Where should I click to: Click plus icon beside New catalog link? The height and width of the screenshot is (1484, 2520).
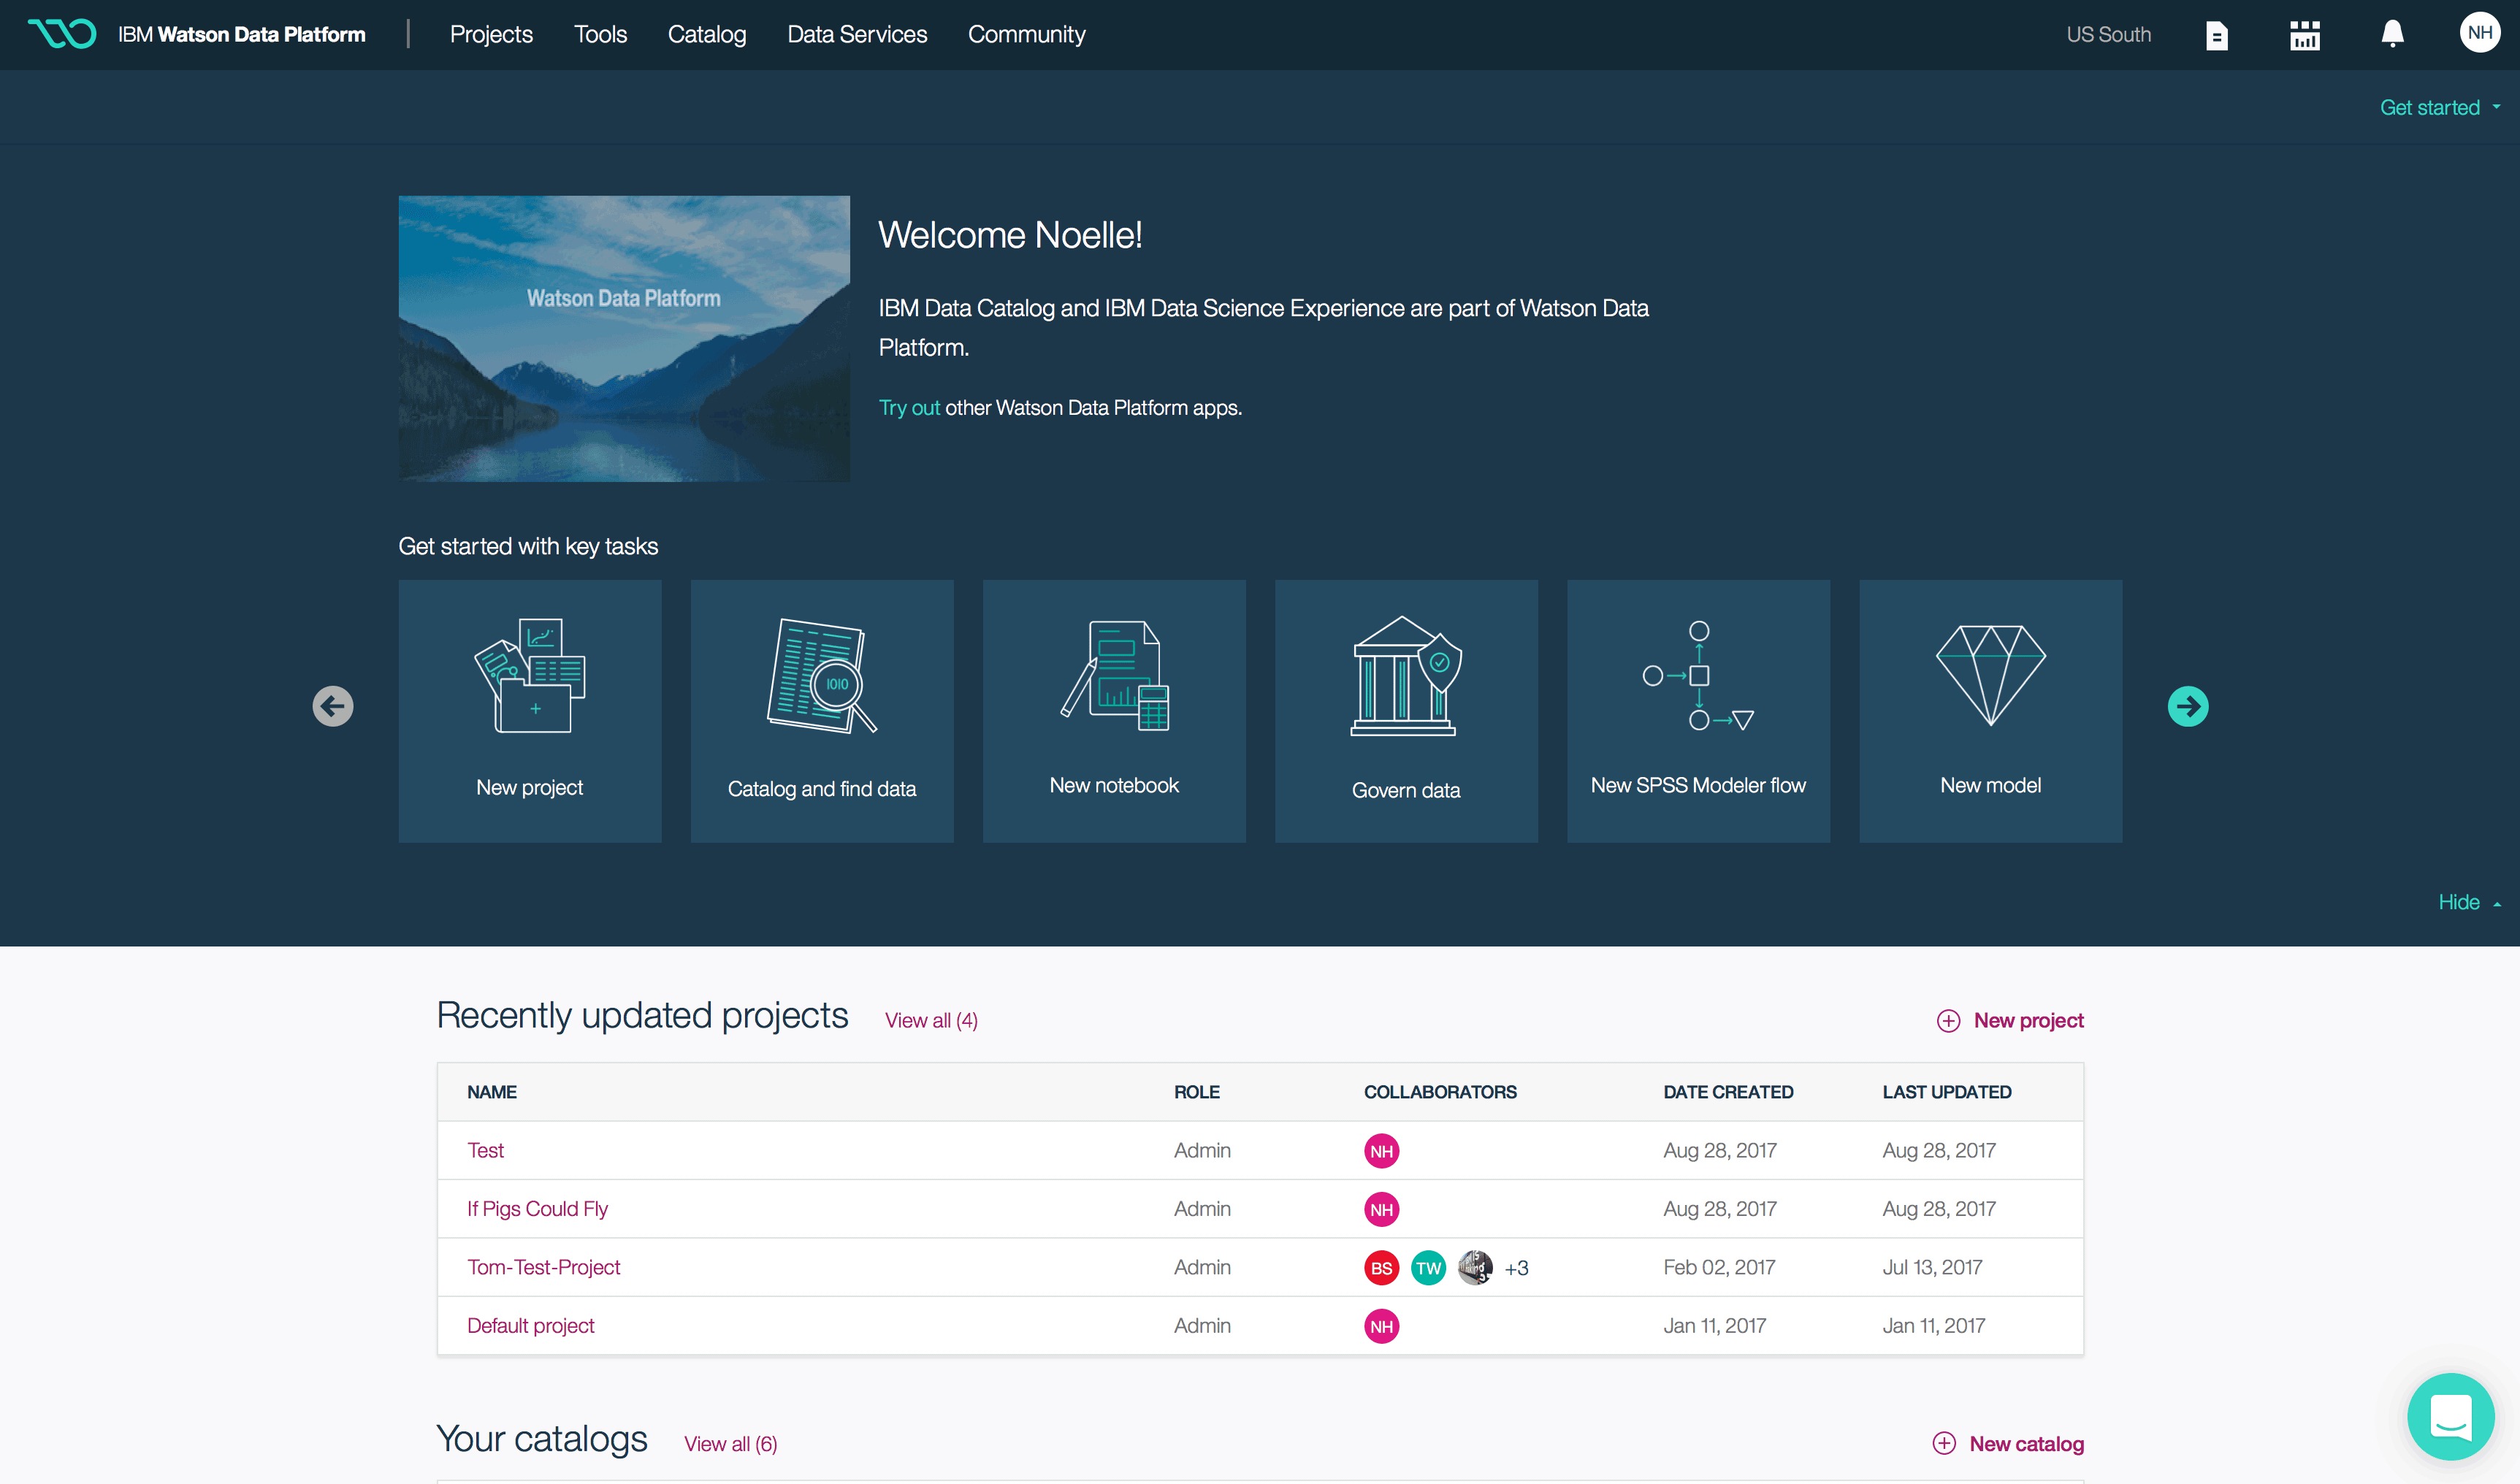(1944, 1443)
